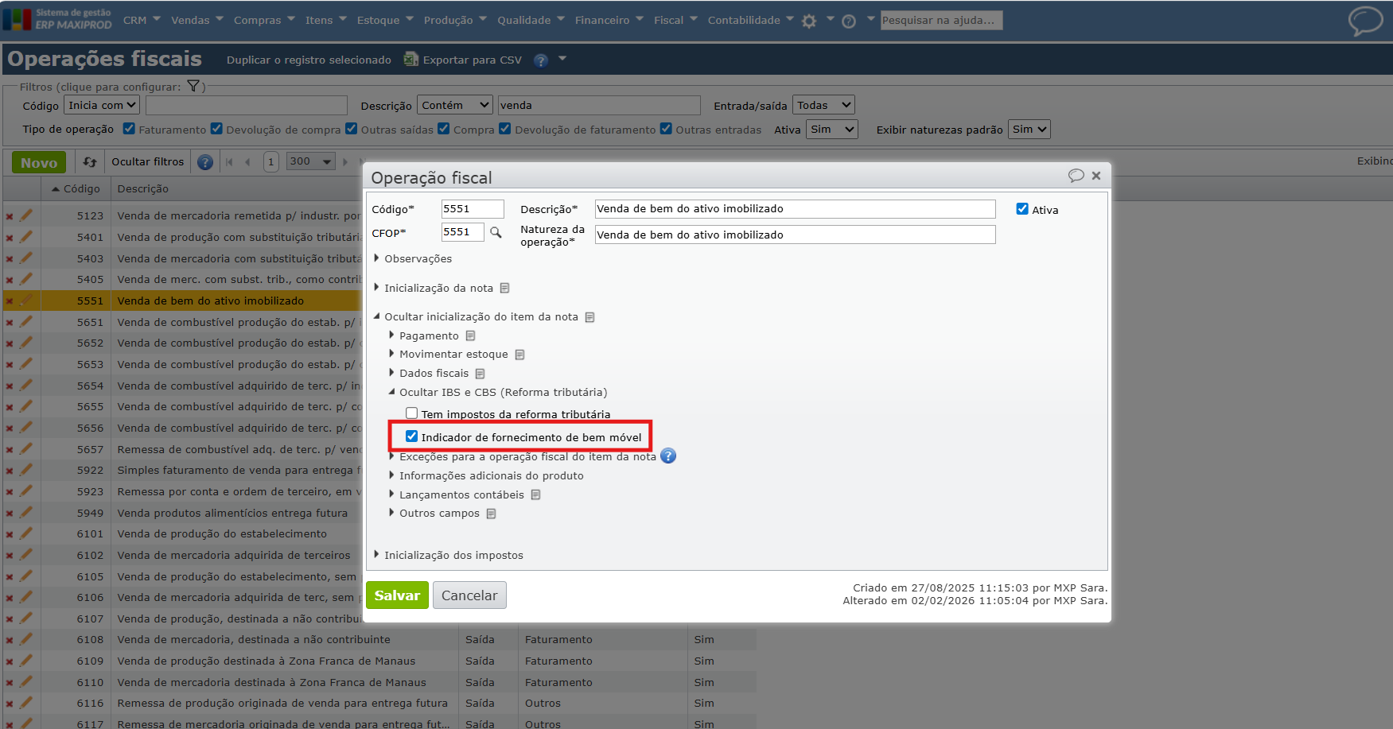The width and height of the screenshot is (1393, 729).
Task: Click the Exportar para CSV icon
Action: coord(411,59)
